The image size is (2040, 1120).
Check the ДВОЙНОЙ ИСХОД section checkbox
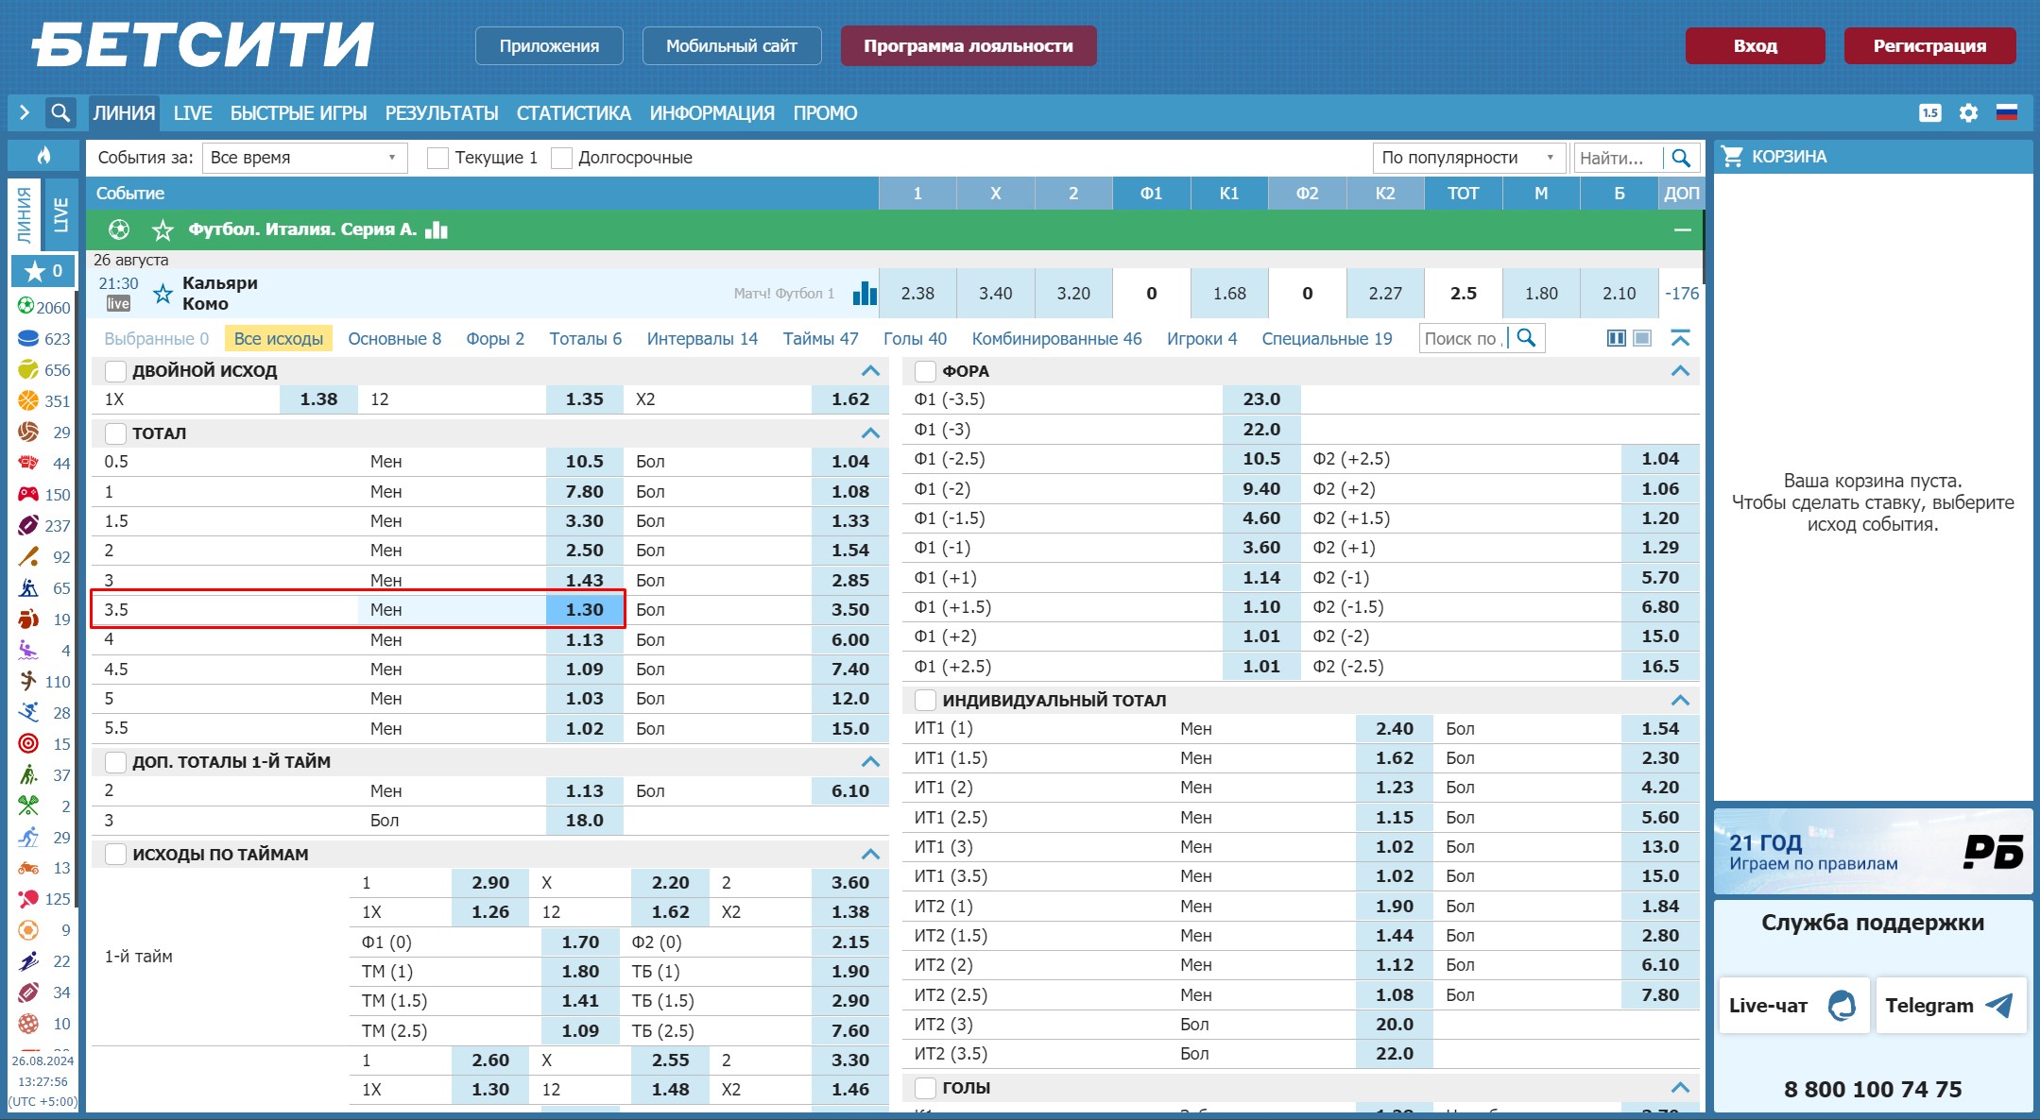tap(115, 371)
